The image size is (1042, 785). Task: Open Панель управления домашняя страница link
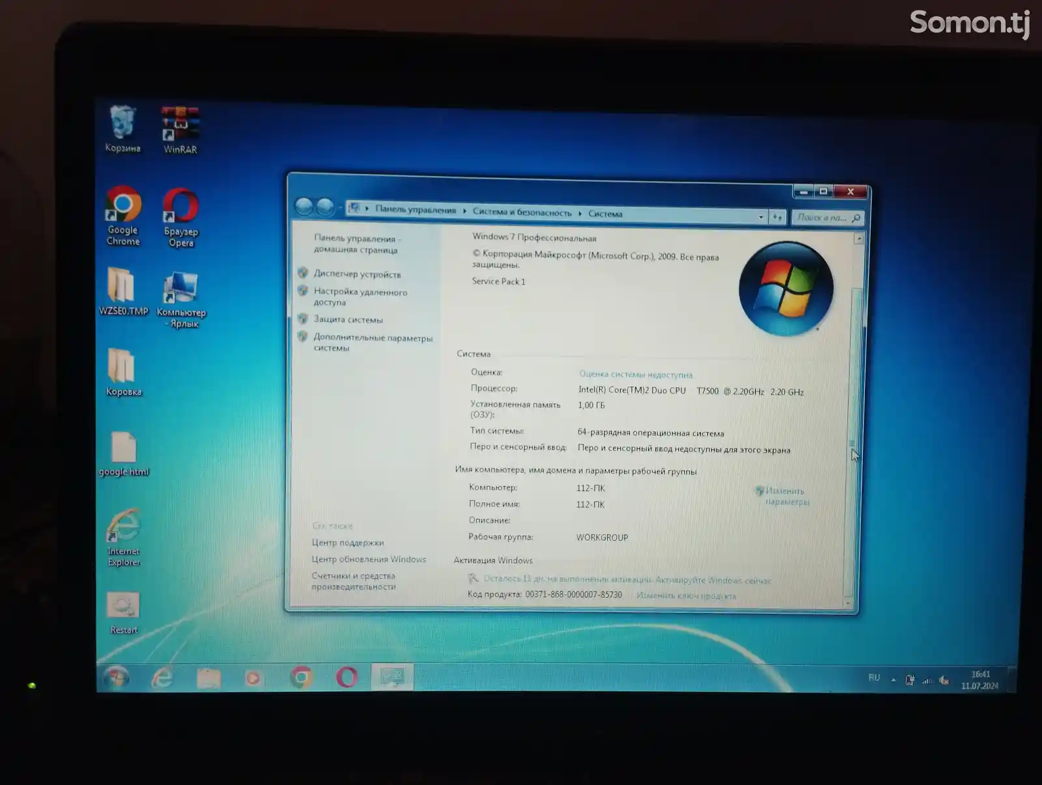357,244
